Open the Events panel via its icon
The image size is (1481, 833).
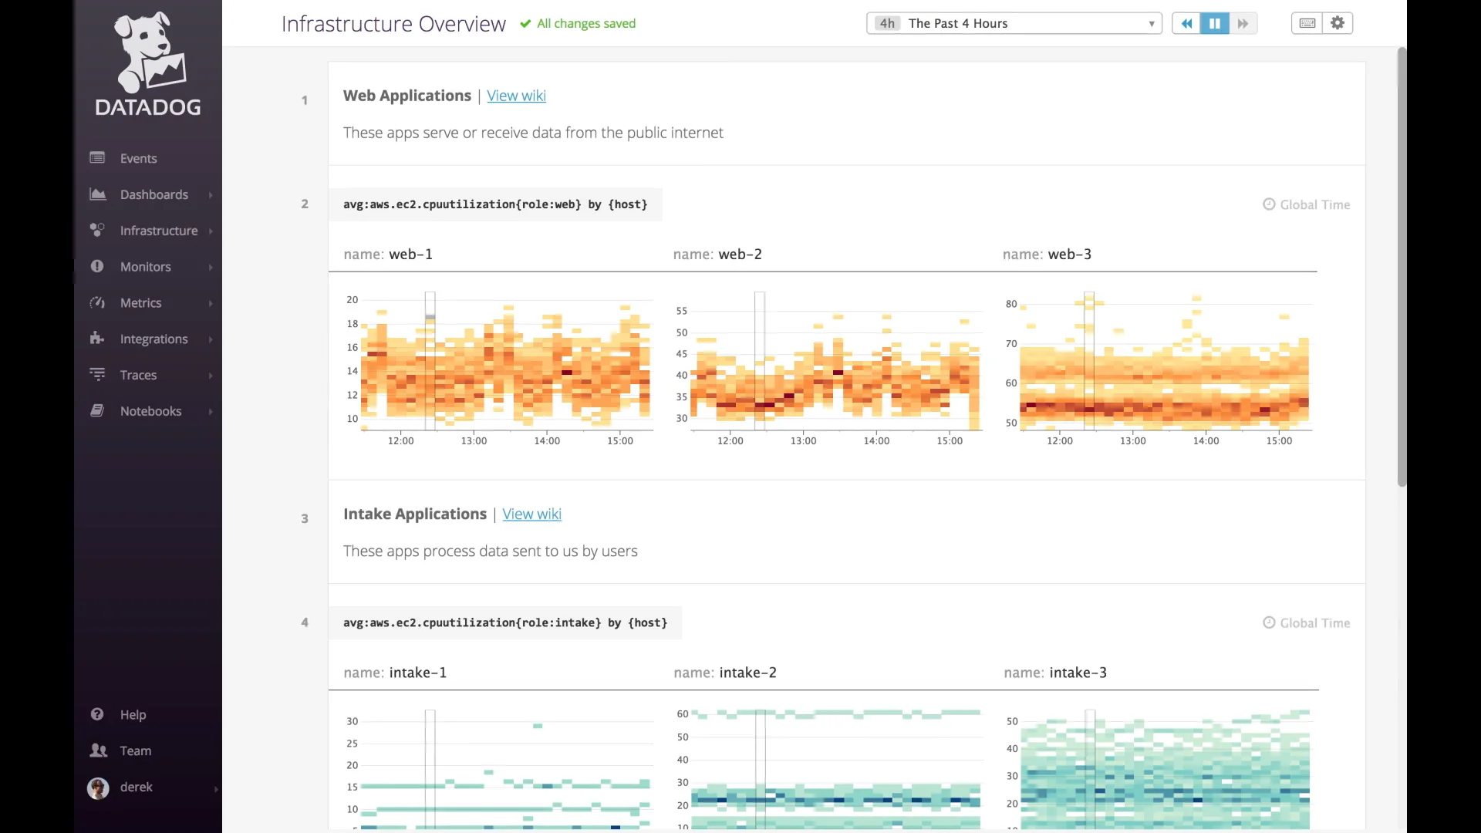pyautogui.click(x=97, y=157)
